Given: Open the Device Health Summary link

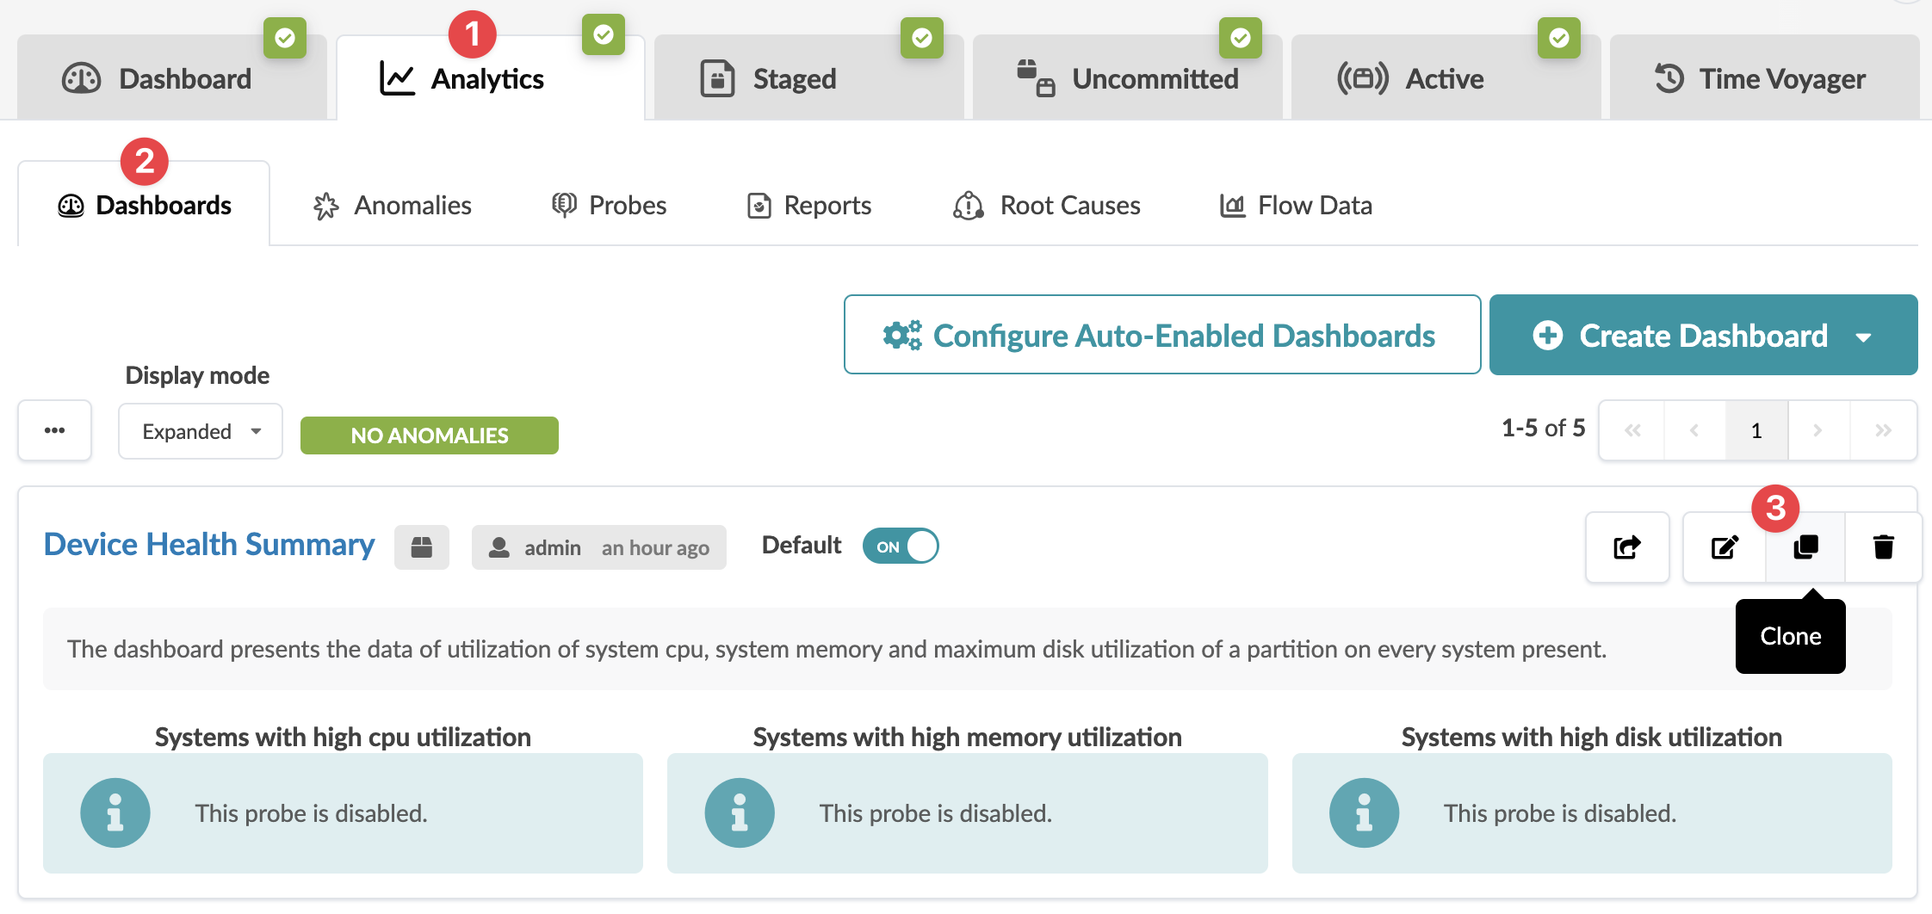Looking at the screenshot, I should (x=209, y=545).
